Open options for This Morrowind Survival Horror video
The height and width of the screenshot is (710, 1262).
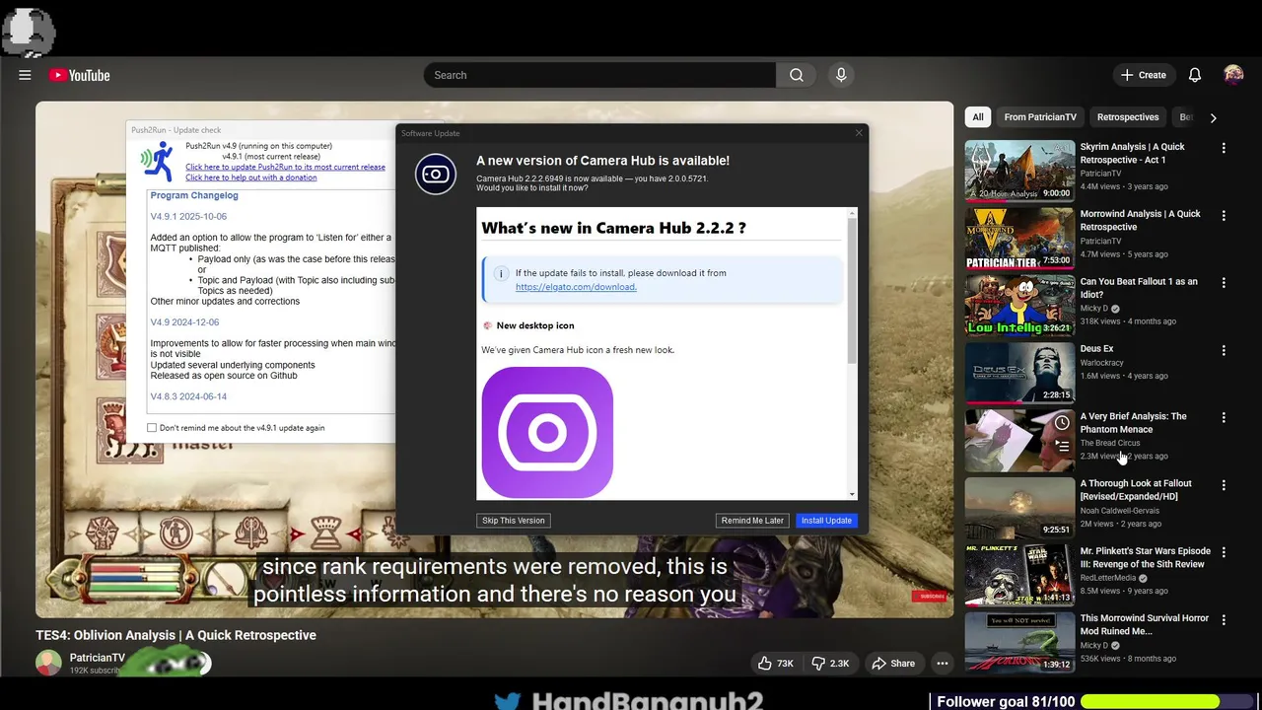pos(1224,619)
